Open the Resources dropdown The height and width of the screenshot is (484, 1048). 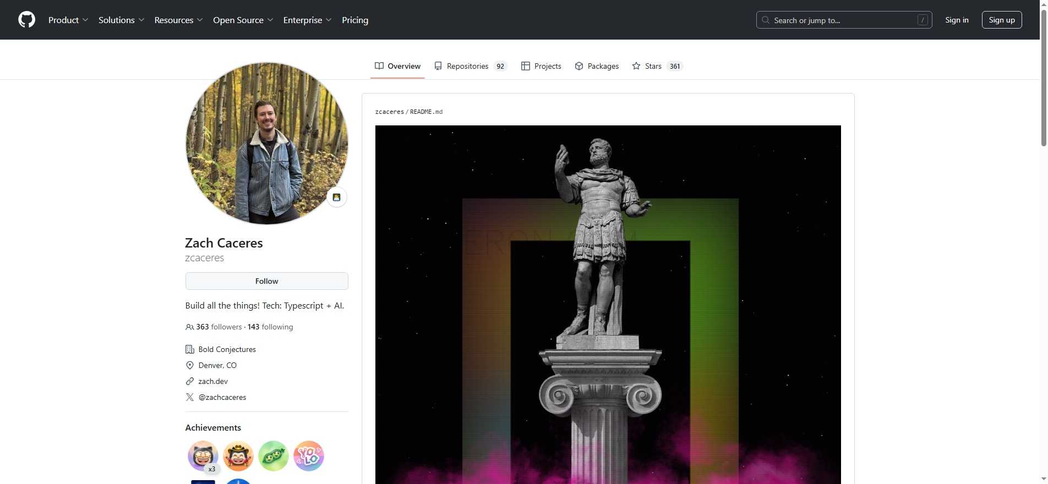click(x=179, y=20)
